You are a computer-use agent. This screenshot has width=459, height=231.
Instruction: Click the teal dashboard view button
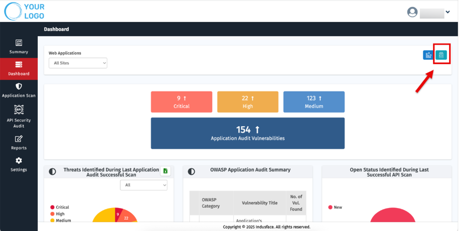click(x=441, y=55)
